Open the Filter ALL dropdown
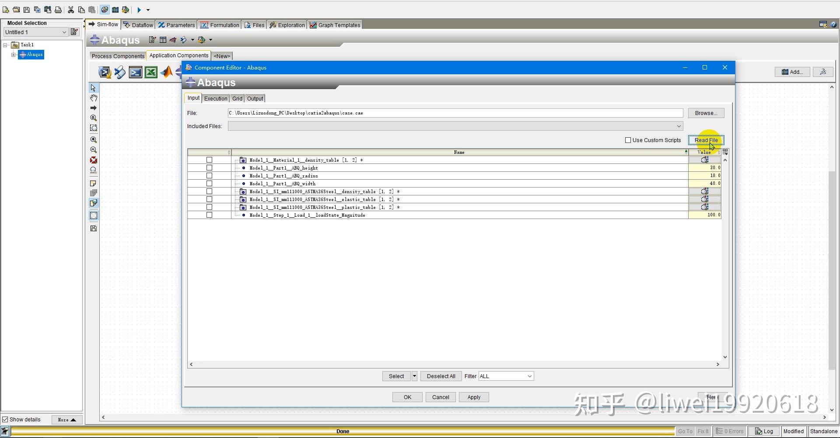The image size is (840, 438). pyautogui.click(x=529, y=376)
